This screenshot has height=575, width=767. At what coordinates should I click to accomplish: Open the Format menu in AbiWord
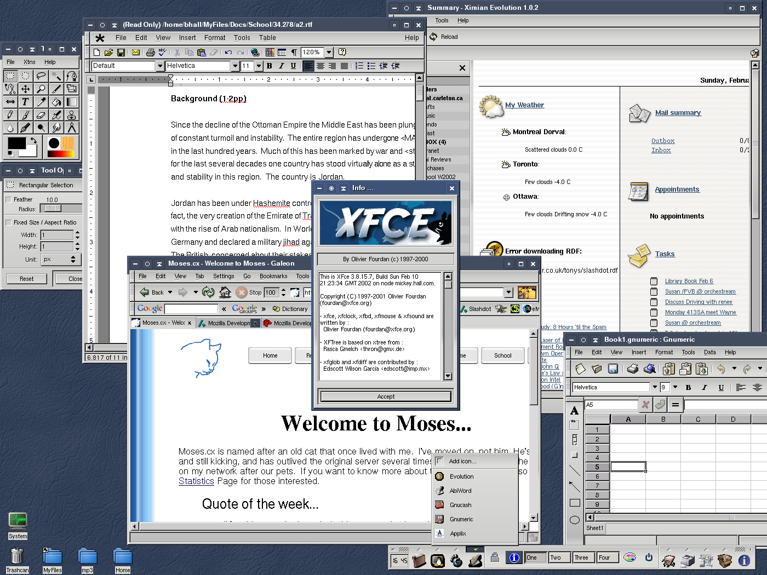[x=215, y=38]
